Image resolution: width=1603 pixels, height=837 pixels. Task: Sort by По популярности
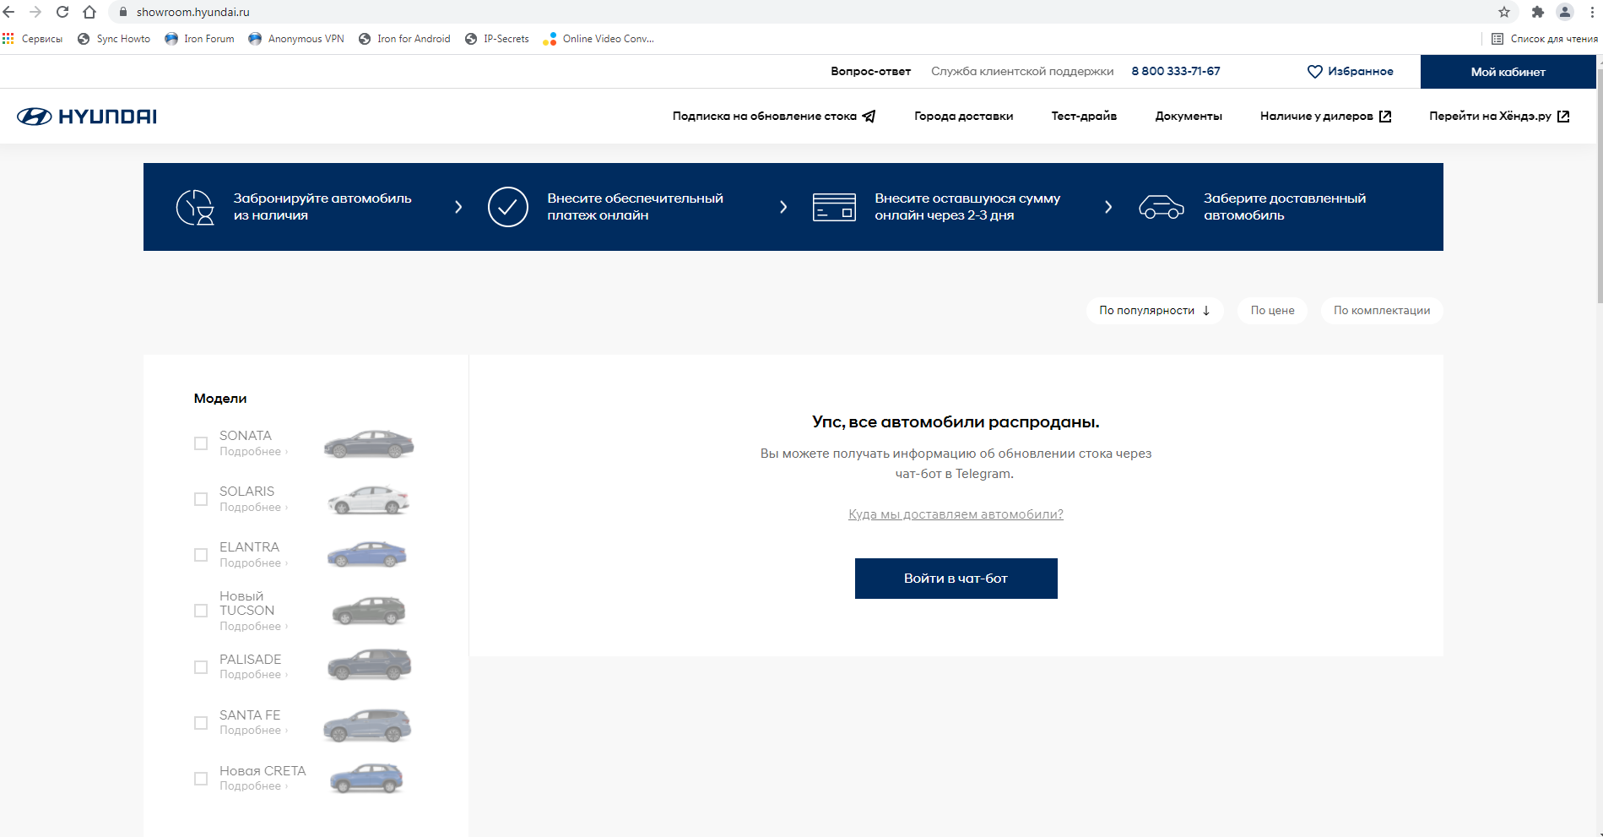[1155, 311]
